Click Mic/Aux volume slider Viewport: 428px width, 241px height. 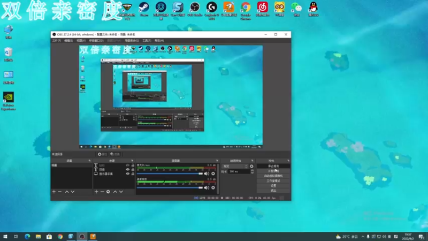(170, 174)
